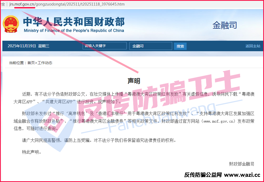Click the 财政部金融司 signature text
264x182 pixels.
(x=241, y=164)
